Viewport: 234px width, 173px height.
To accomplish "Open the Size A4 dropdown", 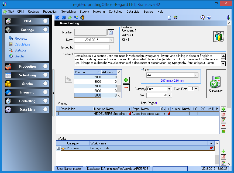I will (x=196, y=75).
